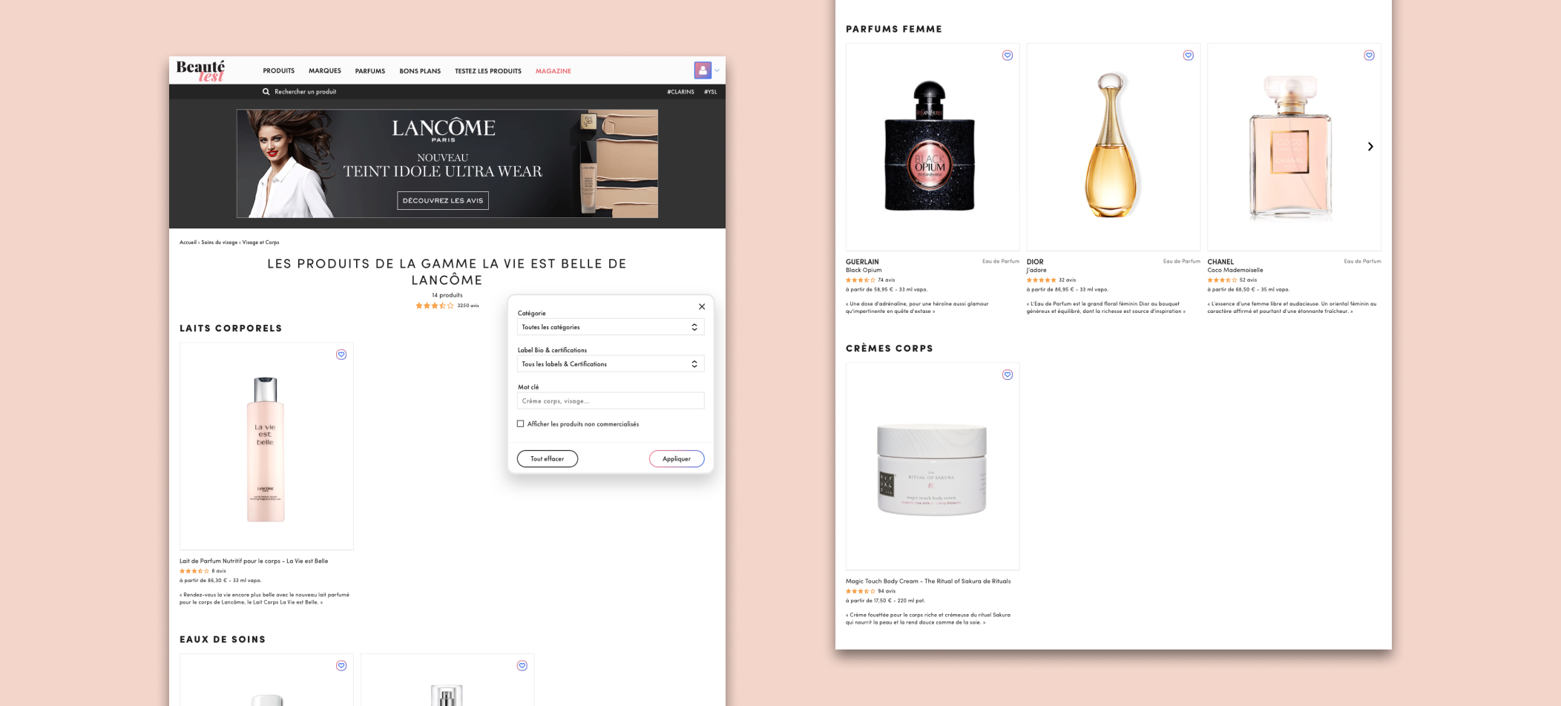Open Tous les labels & Certifications dropdown
The height and width of the screenshot is (706, 1561).
(611, 364)
